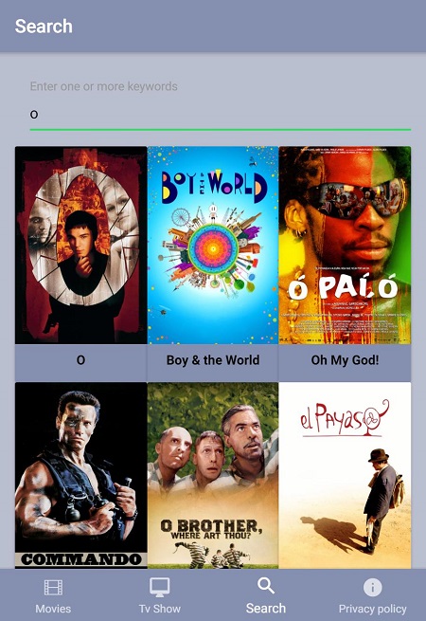The width and height of the screenshot is (426, 621).
Task: Open the Privacy policy tab label
Action: [x=372, y=609]
